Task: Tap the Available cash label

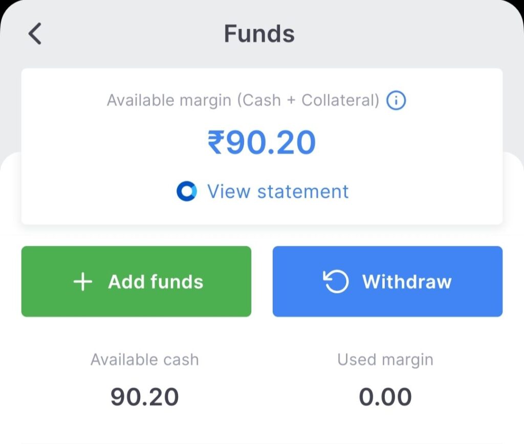Action: (x=144, y=360)
